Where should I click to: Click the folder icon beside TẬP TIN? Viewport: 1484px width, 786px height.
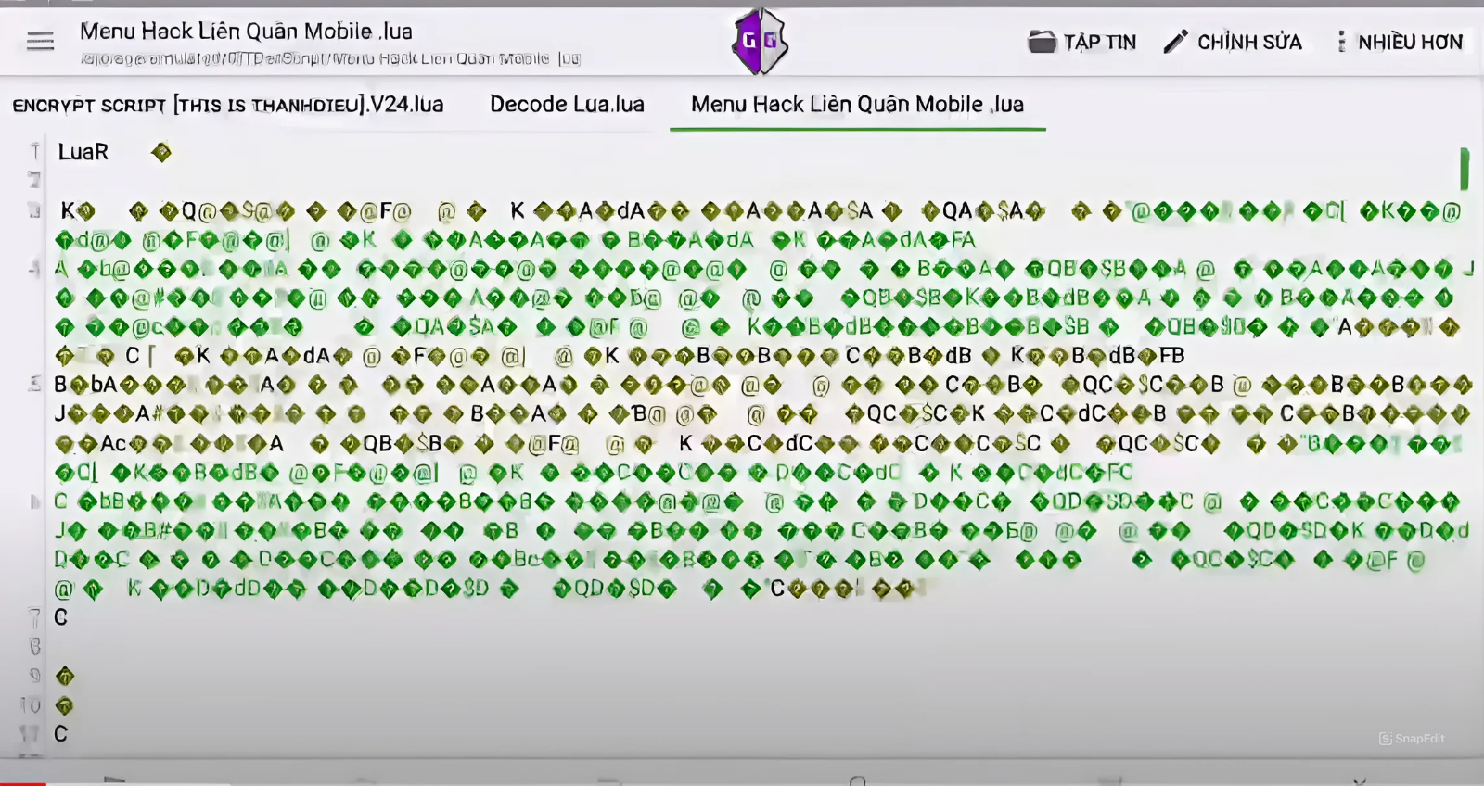click(1043, 42)
